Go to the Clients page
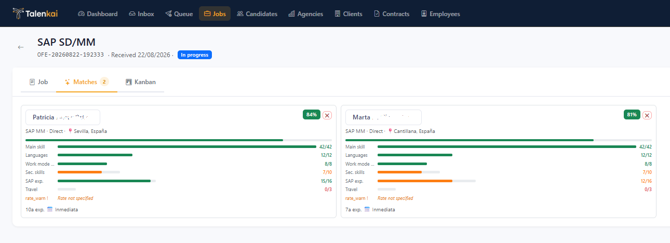Screen dimensions: 670x243 pos(349,14)
